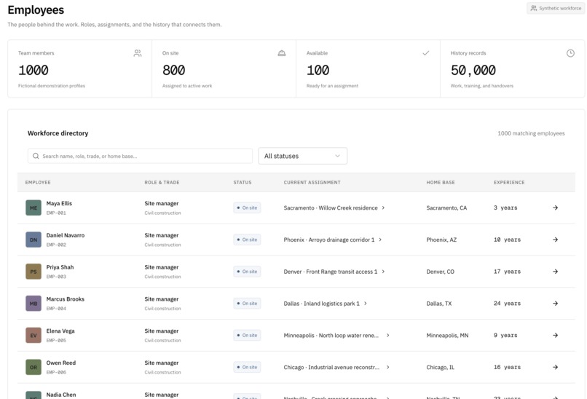This screenshot has height=399, width=587.
Task: Expand Minneapolis North loop water chevron
Action: click(x=388, y=336)
